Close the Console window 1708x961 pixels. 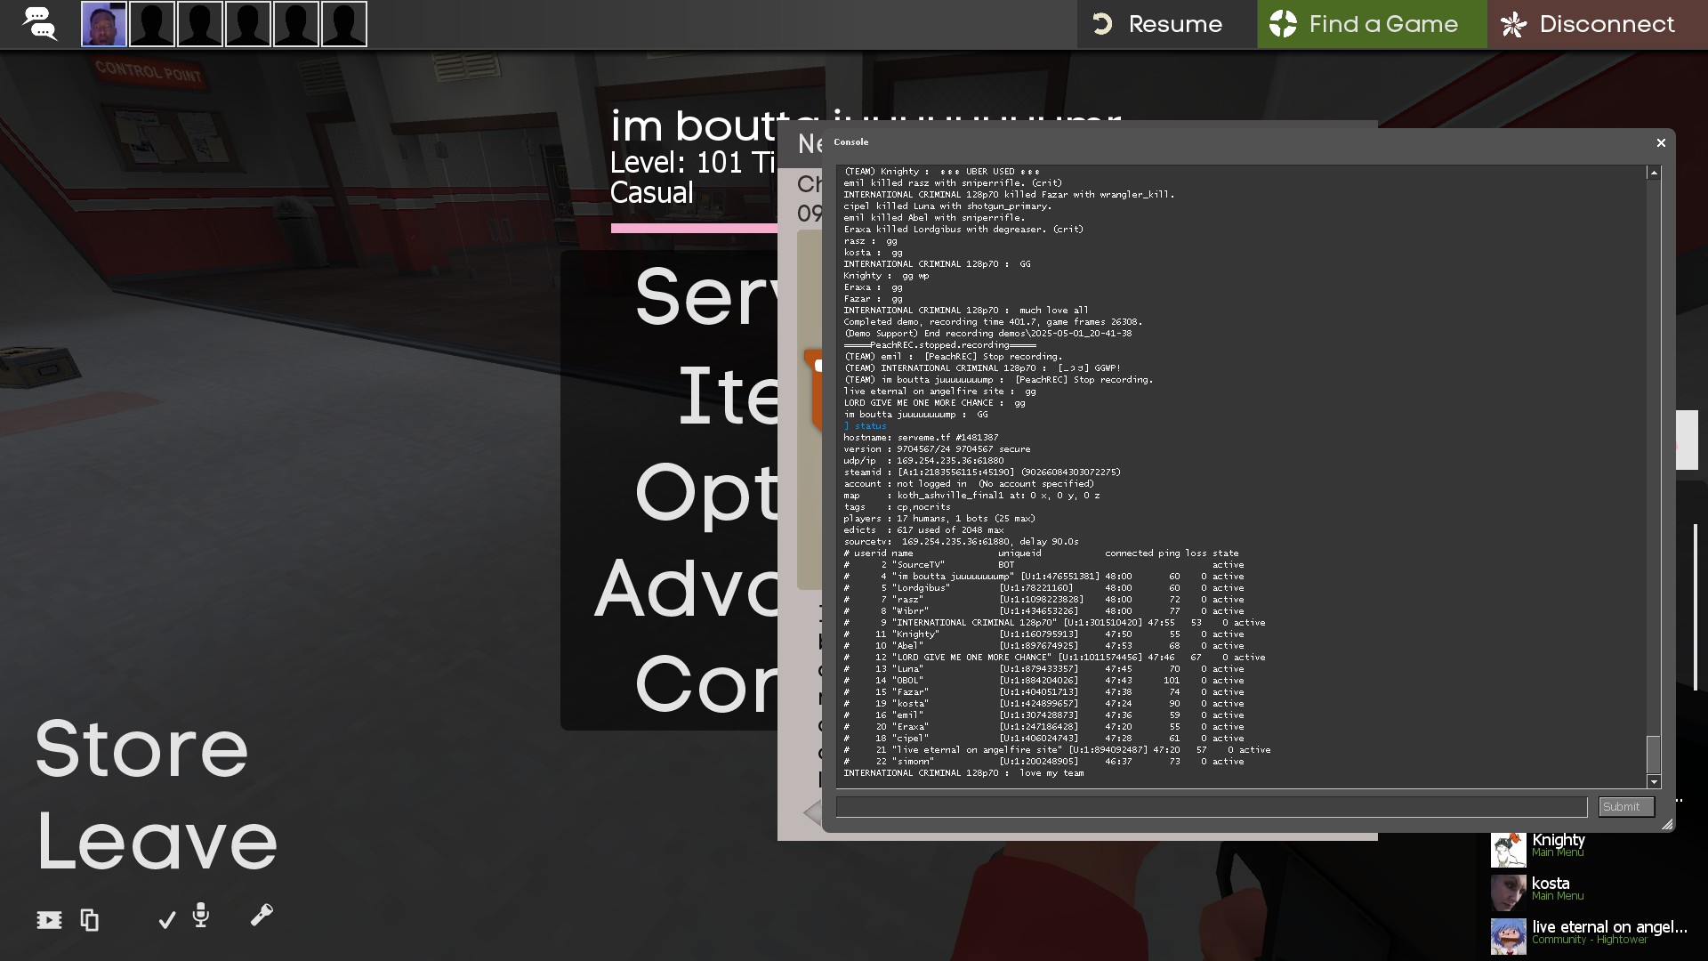coord(1660,143)
